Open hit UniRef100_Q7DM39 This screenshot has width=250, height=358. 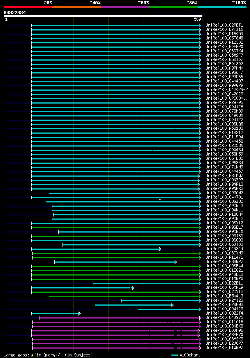tap(224, 111)
